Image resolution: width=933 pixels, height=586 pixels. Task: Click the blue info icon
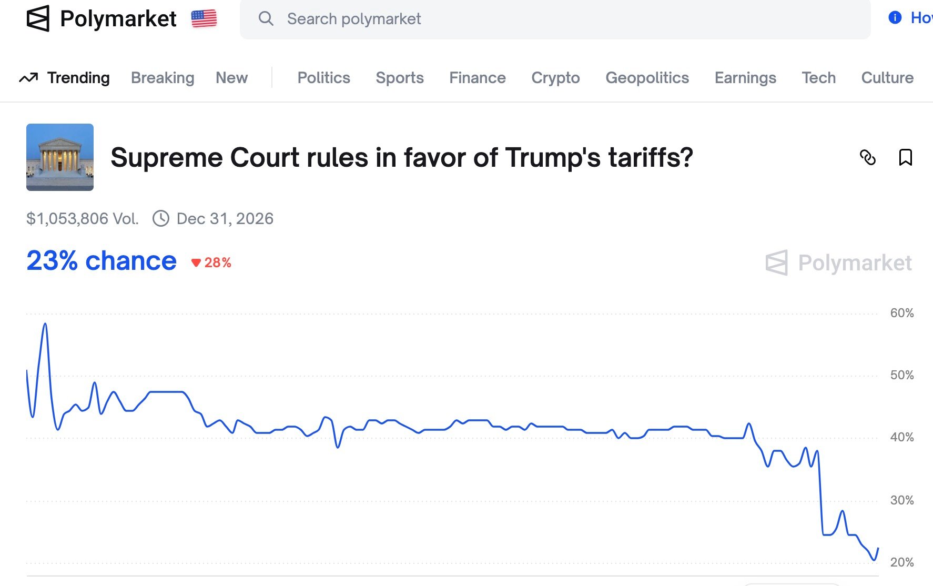point(895,18)
